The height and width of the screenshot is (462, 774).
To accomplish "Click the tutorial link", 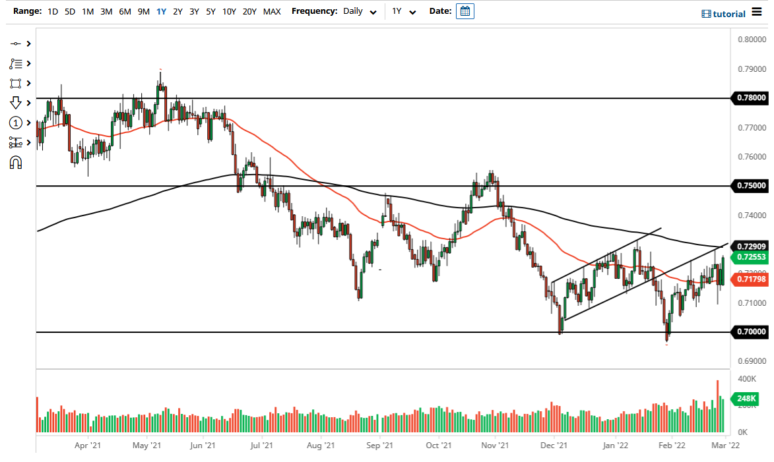I will click(x=728, y=14).
